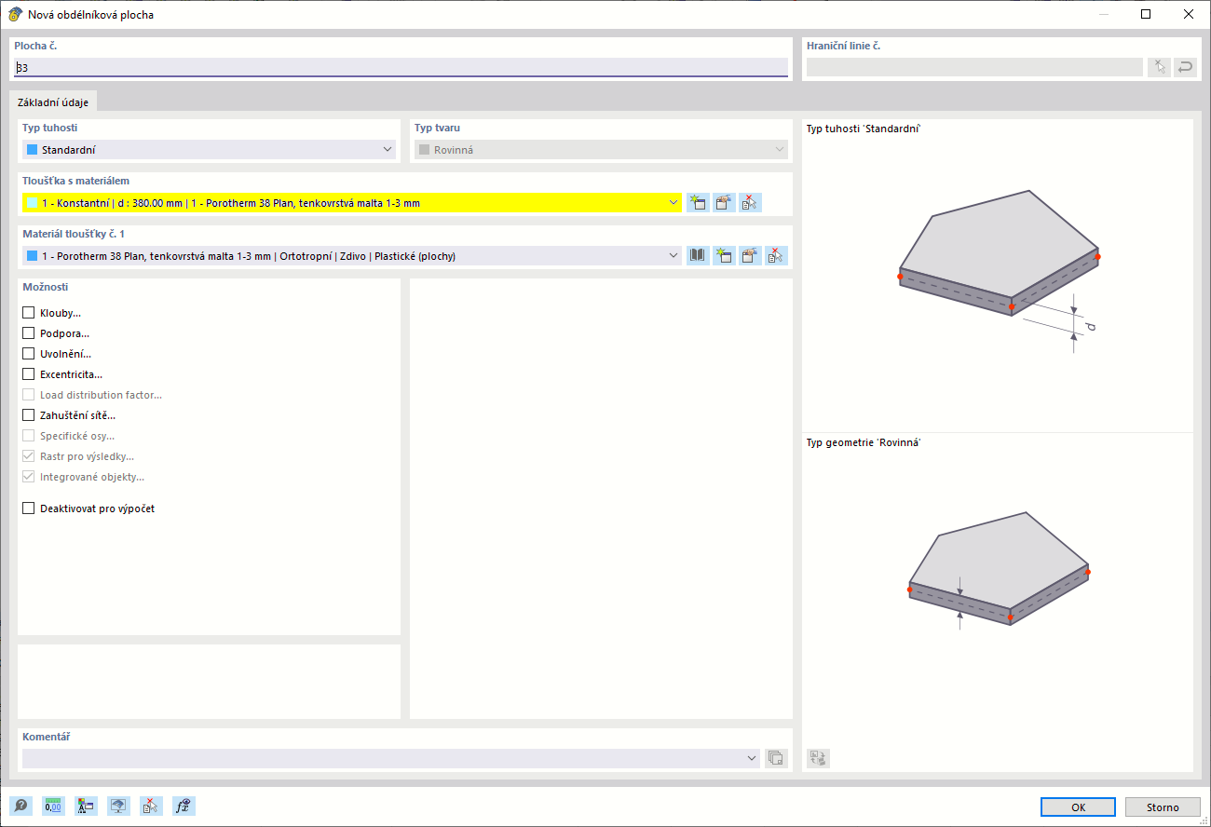Image resolution: width=1211 pixels, height=827 pixels.
Task: Click the blue swatch in Materiál tloušťky č. 1
Action: [x=32, y=256]
